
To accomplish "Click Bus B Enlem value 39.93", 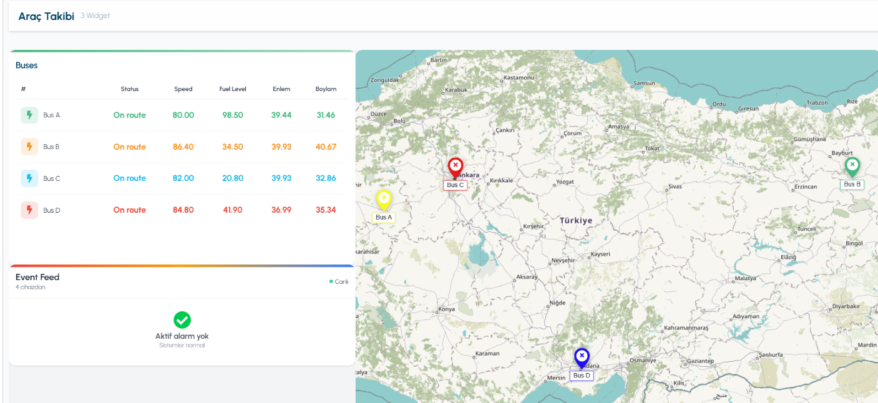I will (x=281, y=147).
